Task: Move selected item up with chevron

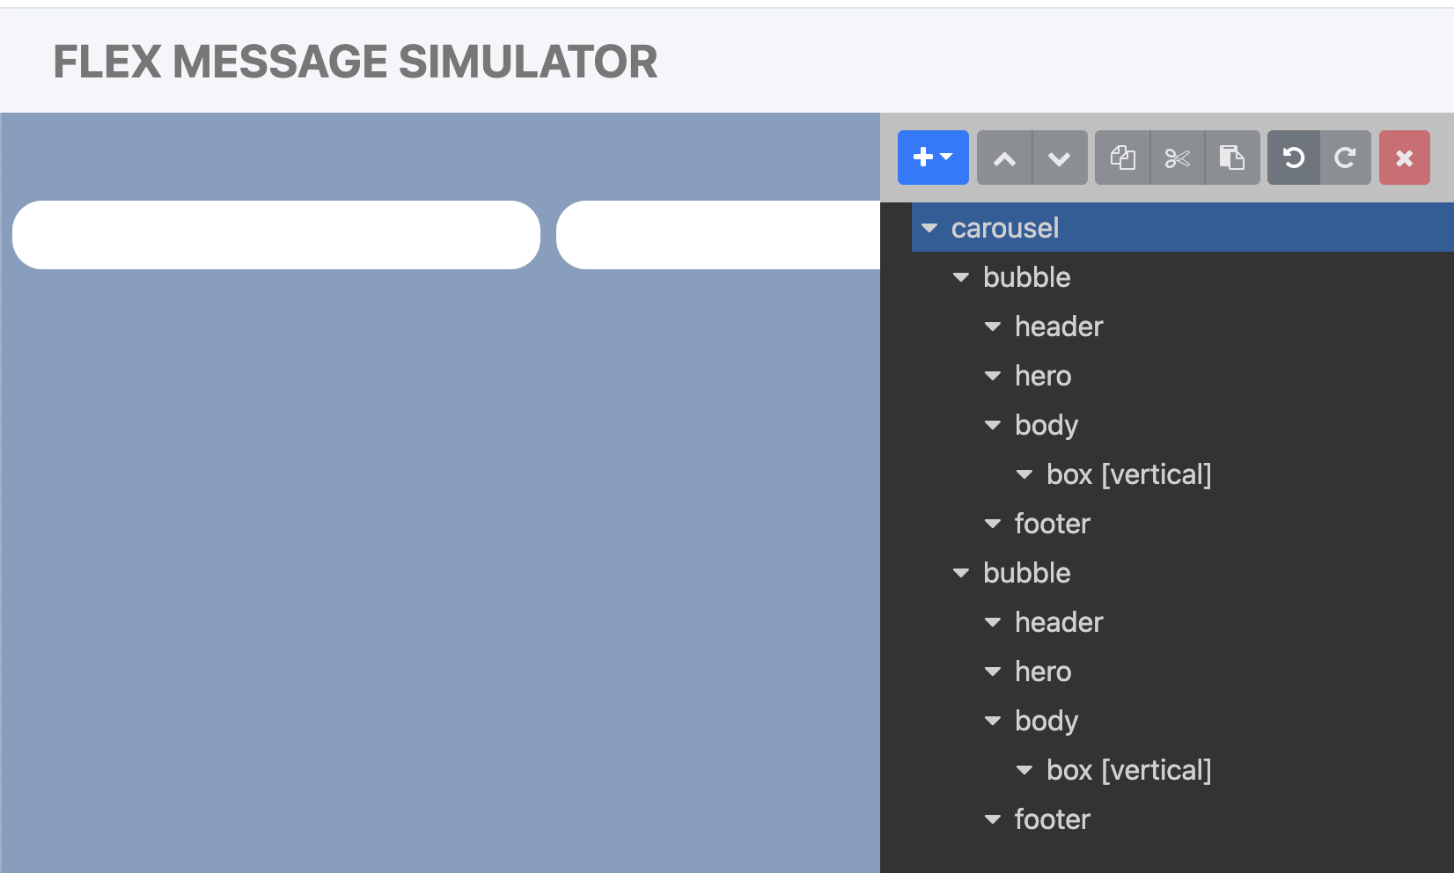Action: pos(1004,158)
